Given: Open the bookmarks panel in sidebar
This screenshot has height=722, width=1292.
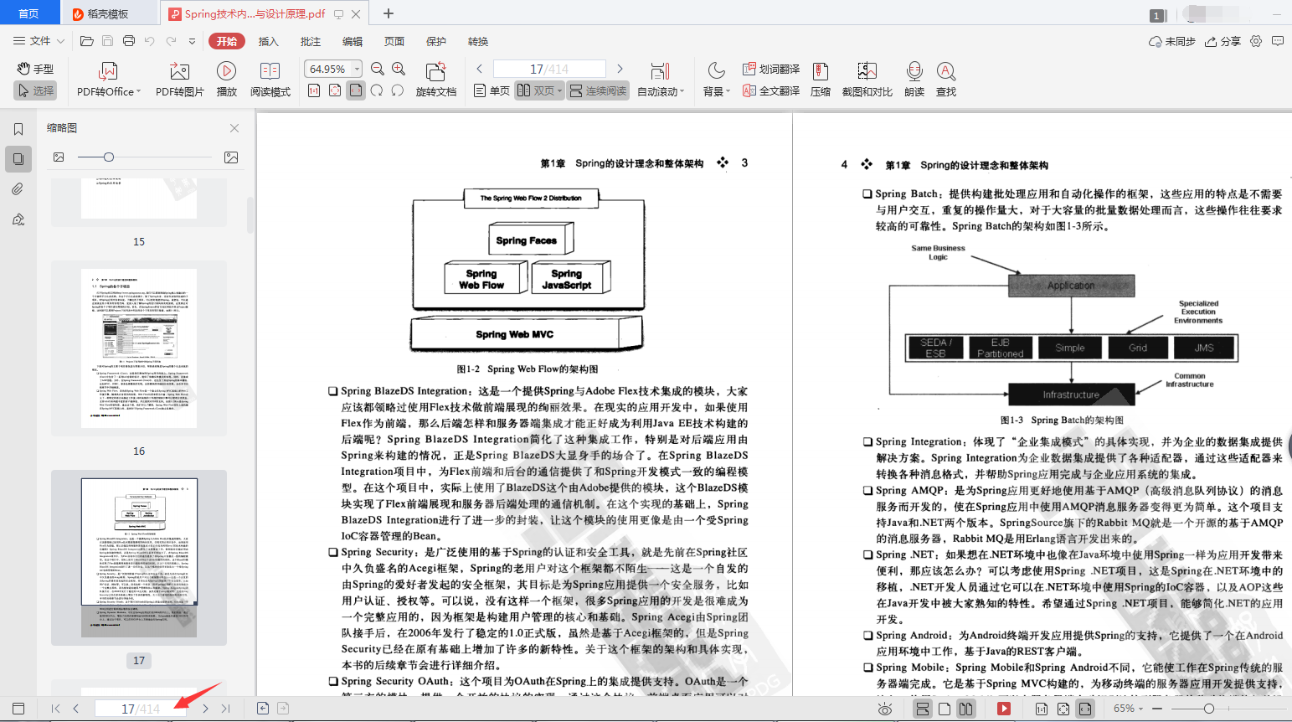Looking at the screenshot, I should tap(18, 129).
